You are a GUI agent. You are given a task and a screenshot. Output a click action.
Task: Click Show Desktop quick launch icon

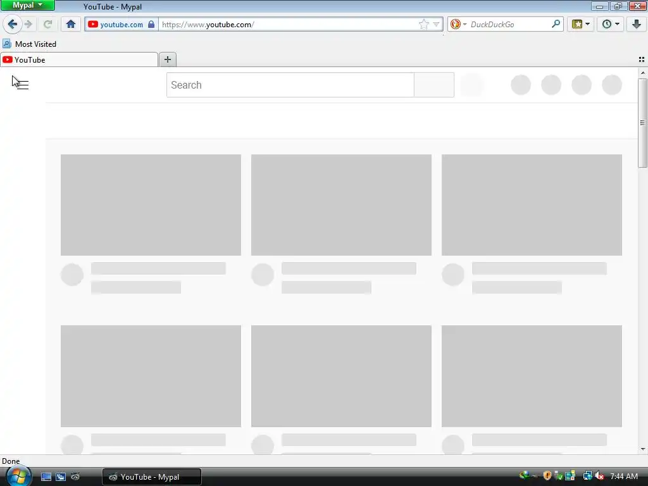(46, 477)
